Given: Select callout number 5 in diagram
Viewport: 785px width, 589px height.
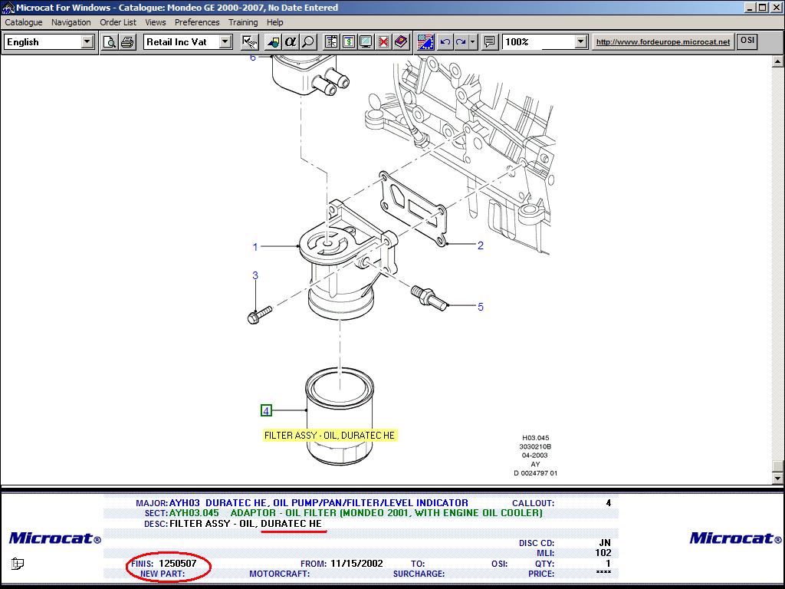Looking at the screenshot, I should (481, 307).
